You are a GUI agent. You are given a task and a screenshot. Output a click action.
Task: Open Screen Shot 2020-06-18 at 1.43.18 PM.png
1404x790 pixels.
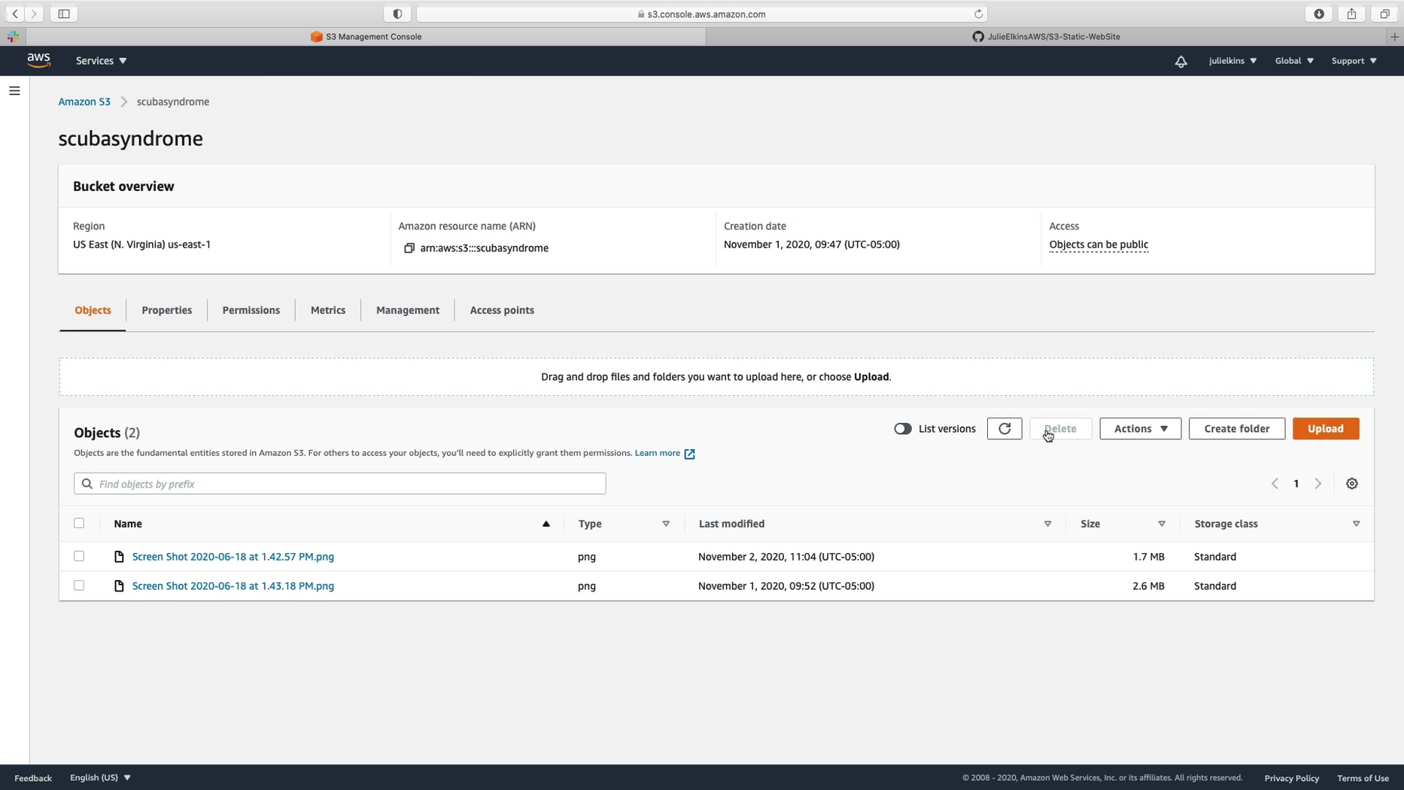[233, 586]
